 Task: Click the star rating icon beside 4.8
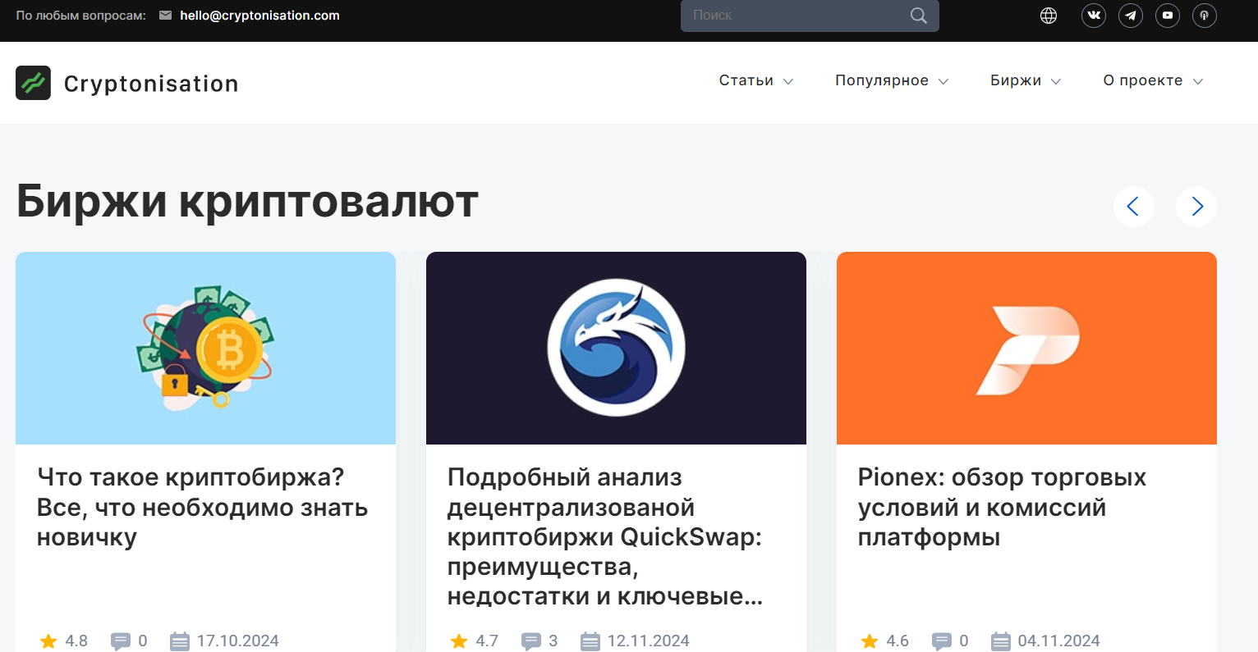[x=48, y=641]
